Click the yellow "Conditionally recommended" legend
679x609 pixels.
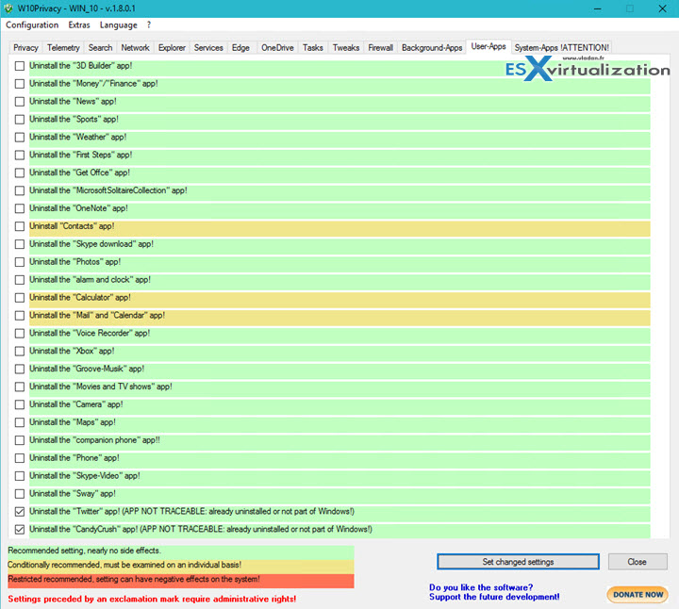coord(180,565)
